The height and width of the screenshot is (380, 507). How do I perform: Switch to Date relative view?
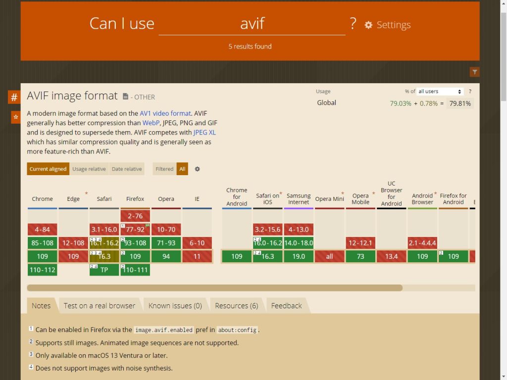(127, 169)
